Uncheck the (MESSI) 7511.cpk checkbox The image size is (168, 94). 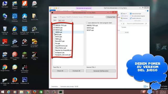click(x=54, y=25)
